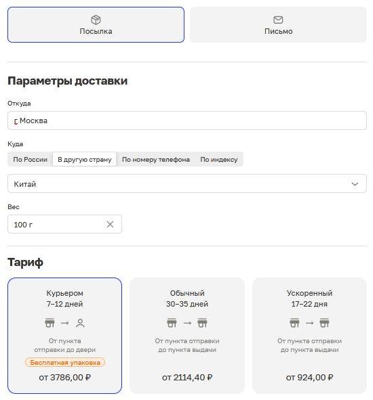Select the Ускоренный 17–22 дня tariff
The height and width of the screenshot is (400, 373).
click(x=310, y=336)
